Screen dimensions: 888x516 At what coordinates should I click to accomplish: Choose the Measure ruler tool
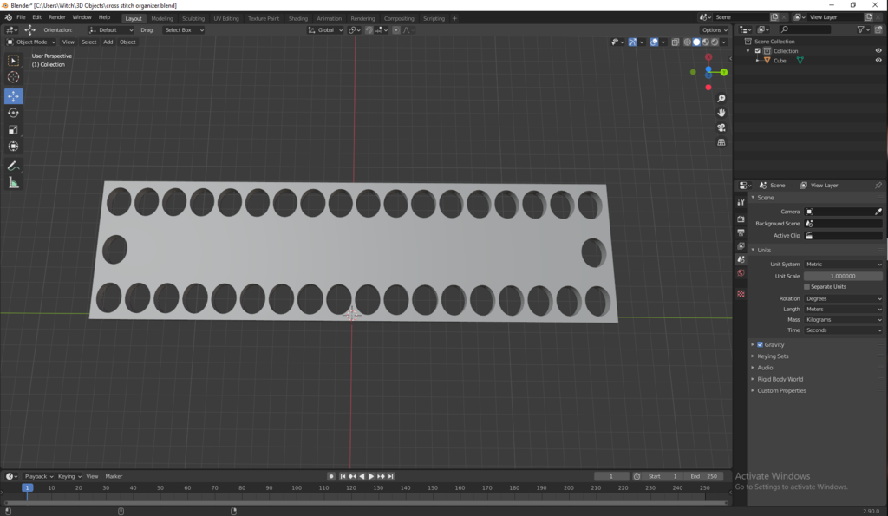pos(13,182)
